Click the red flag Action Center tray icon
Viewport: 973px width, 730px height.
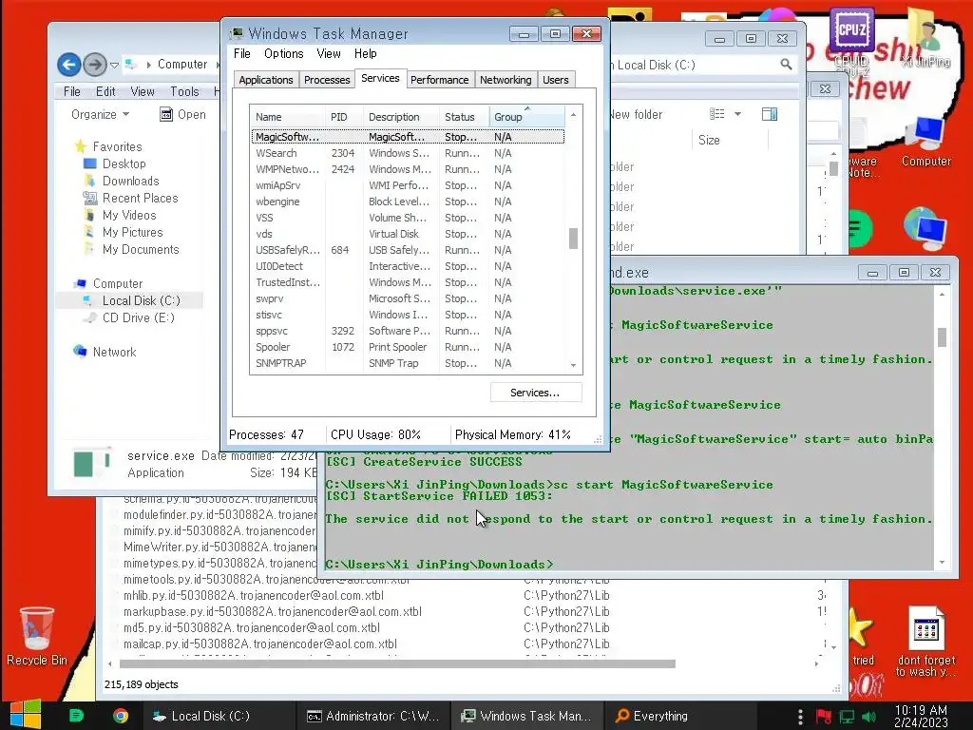pyautogui.click(x=824, y=717)
